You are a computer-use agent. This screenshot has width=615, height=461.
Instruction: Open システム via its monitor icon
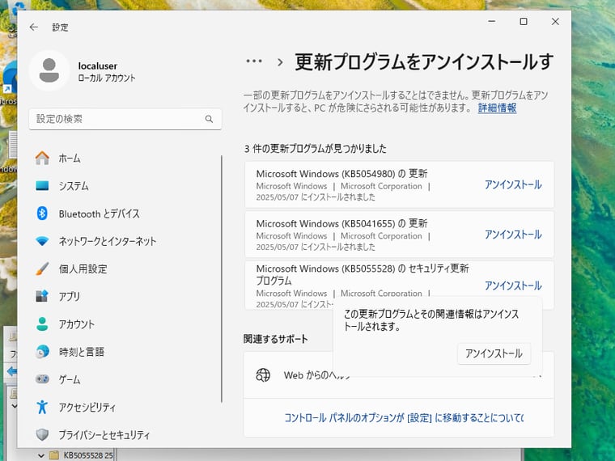[x=42, y=185]
